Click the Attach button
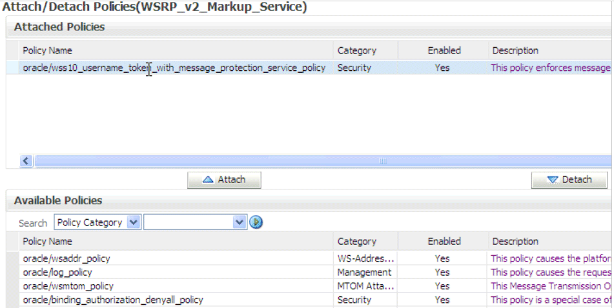Viewport: 614px width, 308px height. [x=224, y=180]
